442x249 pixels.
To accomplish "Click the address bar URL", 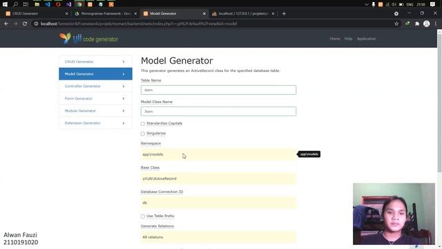I will tap(139, 24).
